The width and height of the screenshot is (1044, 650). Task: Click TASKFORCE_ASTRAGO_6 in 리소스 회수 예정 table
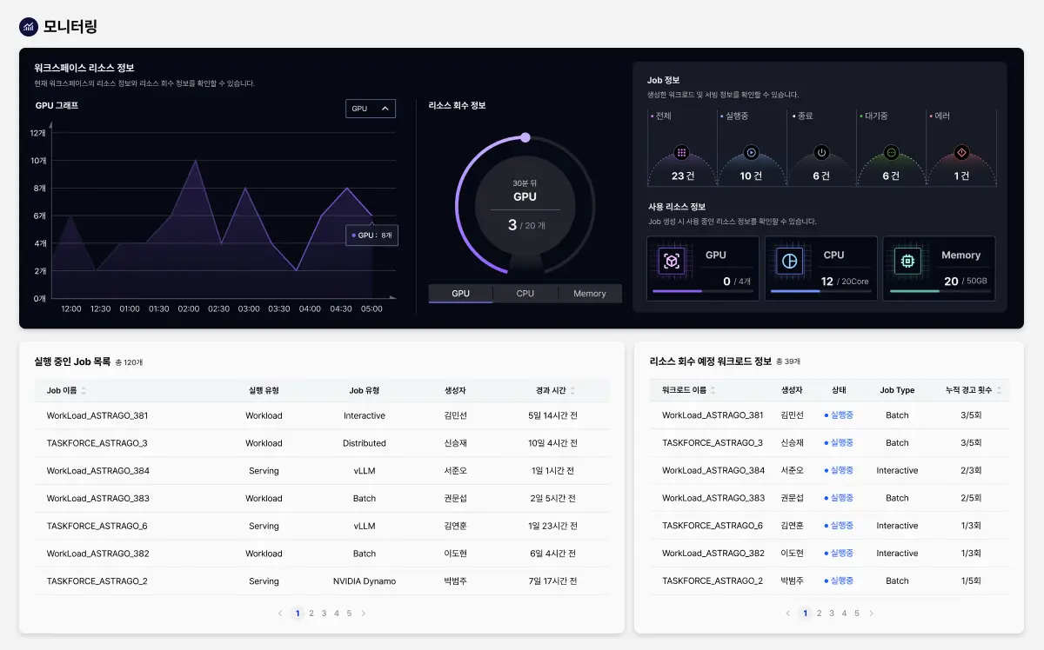click(713, 526)
